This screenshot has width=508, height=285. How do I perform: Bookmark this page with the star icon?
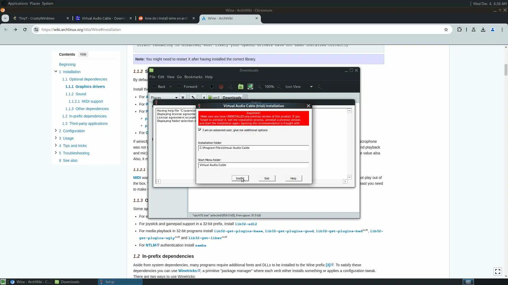(446, 30)
